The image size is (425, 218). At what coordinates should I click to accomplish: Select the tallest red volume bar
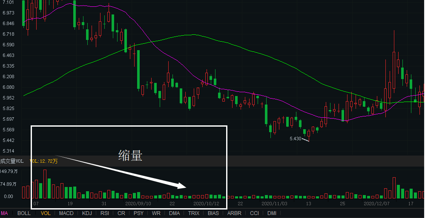point(45,184)
